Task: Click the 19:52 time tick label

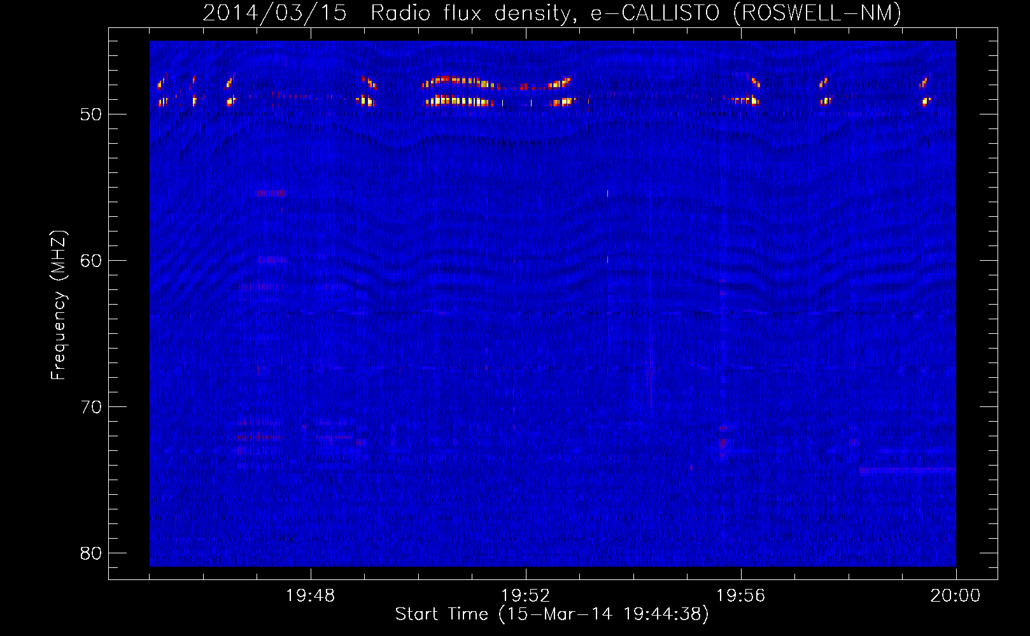Action: [526, 596]
